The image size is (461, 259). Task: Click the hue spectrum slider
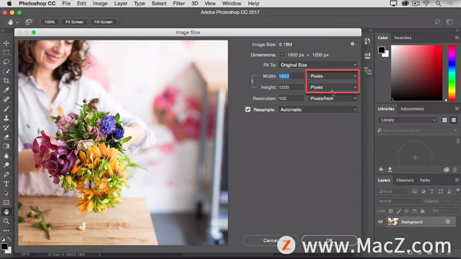click(452, 73)
